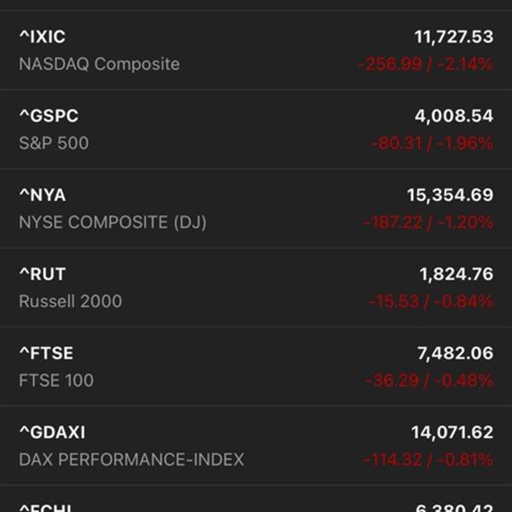The height and width of the screenshot is (512, 512).
Task: Open the ^NYA ticker symbol
Action: pos(43,195)
